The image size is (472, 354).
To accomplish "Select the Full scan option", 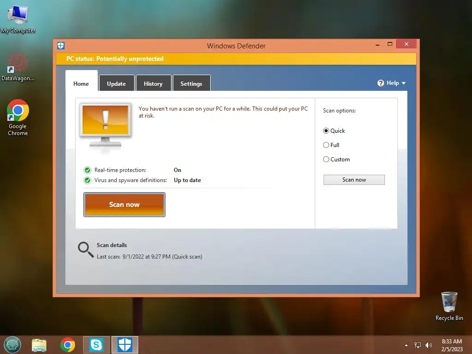I will point(331,145).
